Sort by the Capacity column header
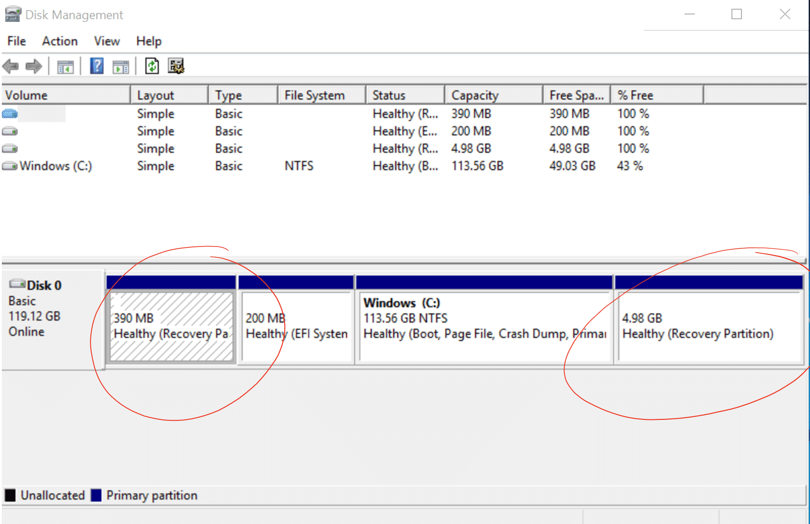Screen dimensions: 810x524 494,95
